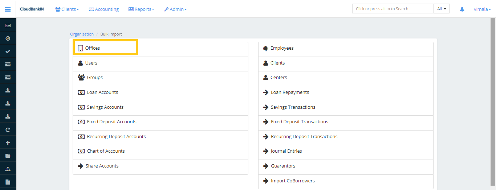Click the checkmark icon in the sidebar

8,51
